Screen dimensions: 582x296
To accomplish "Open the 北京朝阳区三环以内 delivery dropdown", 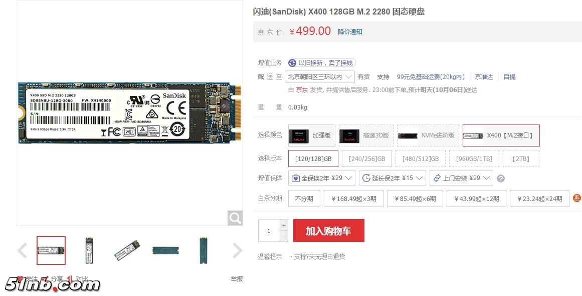I will [x=320, y=77].
